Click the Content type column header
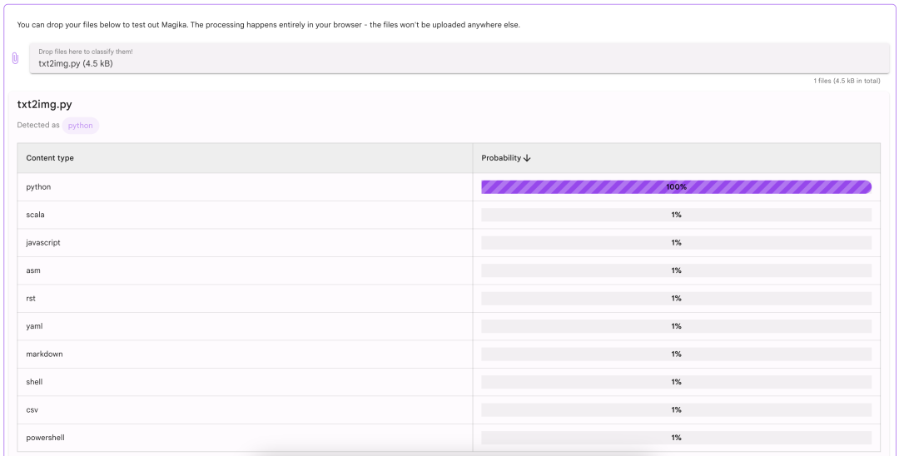The height and width of the screenshot is (456, 899). (50, 158)
